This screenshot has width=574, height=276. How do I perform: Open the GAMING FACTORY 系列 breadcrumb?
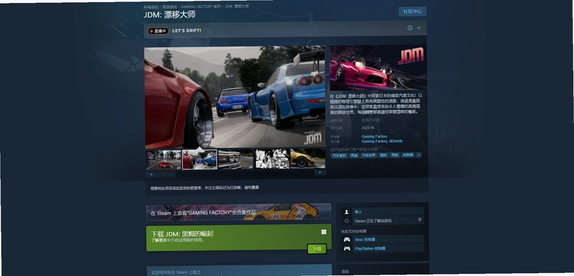tap(201, 6)
